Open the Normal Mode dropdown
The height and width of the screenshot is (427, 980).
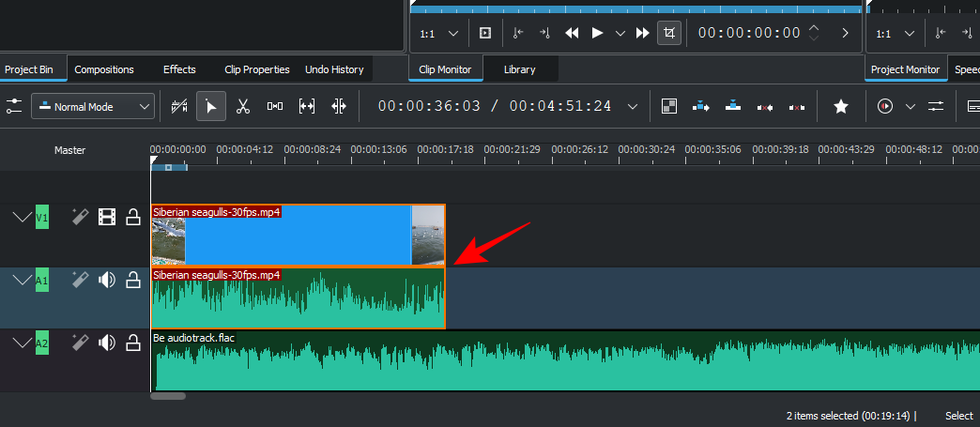click(93, 107)
